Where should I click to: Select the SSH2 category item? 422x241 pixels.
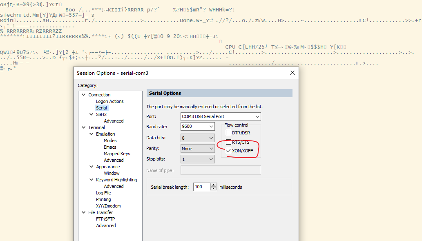(101, 114)
